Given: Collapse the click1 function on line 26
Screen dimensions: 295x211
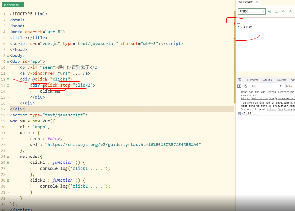Looking at the screenshot, I should 8,162.
